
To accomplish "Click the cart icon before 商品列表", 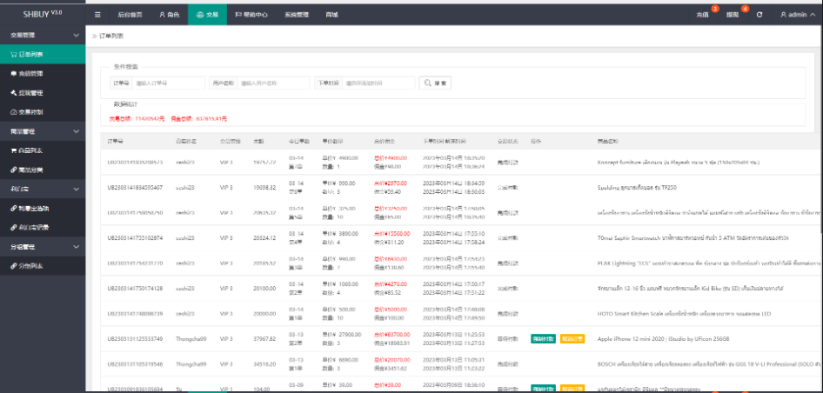I will pyautogui.click(x=14, y=150).
